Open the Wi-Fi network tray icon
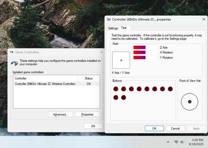 click(x=176, y=142)
